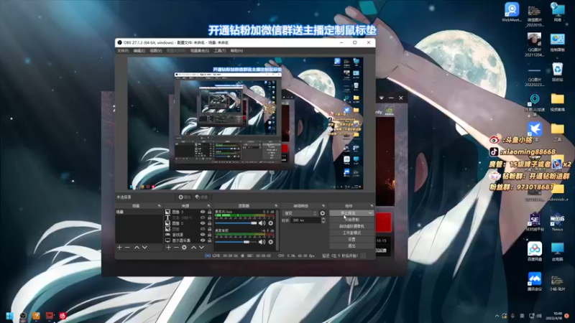The image size is (575, 323).
Task: Click the 桌面音频 volume slider handle
Action: [x=247, y=242]
